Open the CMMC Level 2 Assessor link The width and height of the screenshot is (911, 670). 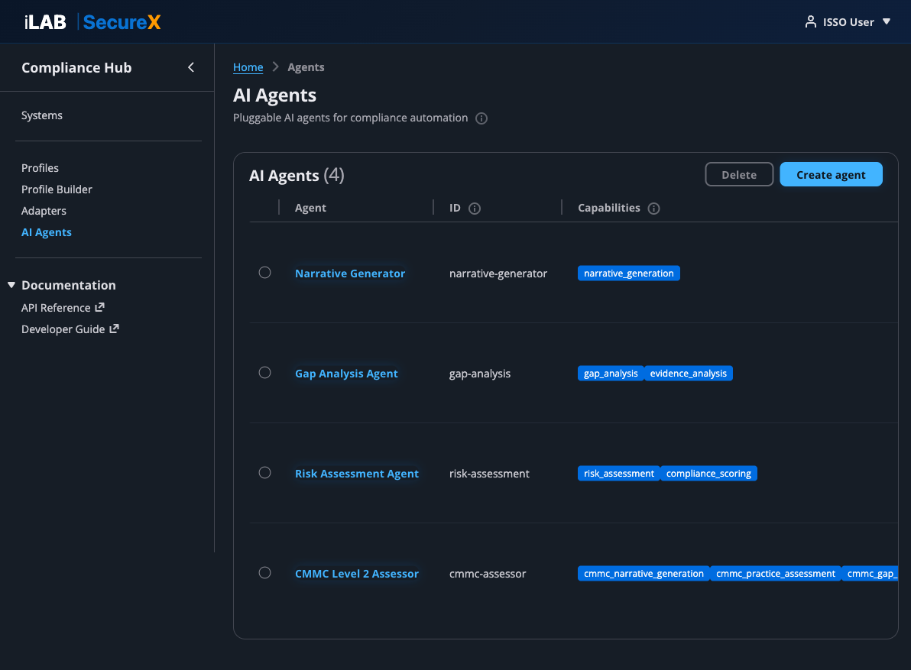click(357, 574)
